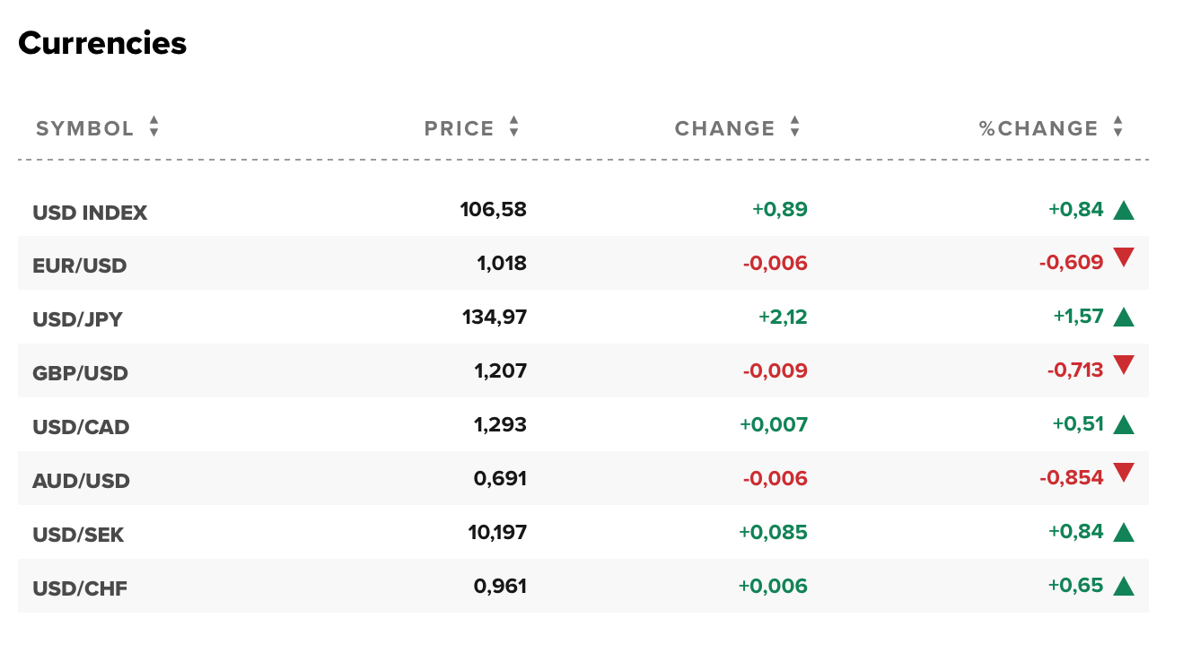Open the GBP/USD symbol link
This screenshot has height=662, width=1192.
coord(80,374)
